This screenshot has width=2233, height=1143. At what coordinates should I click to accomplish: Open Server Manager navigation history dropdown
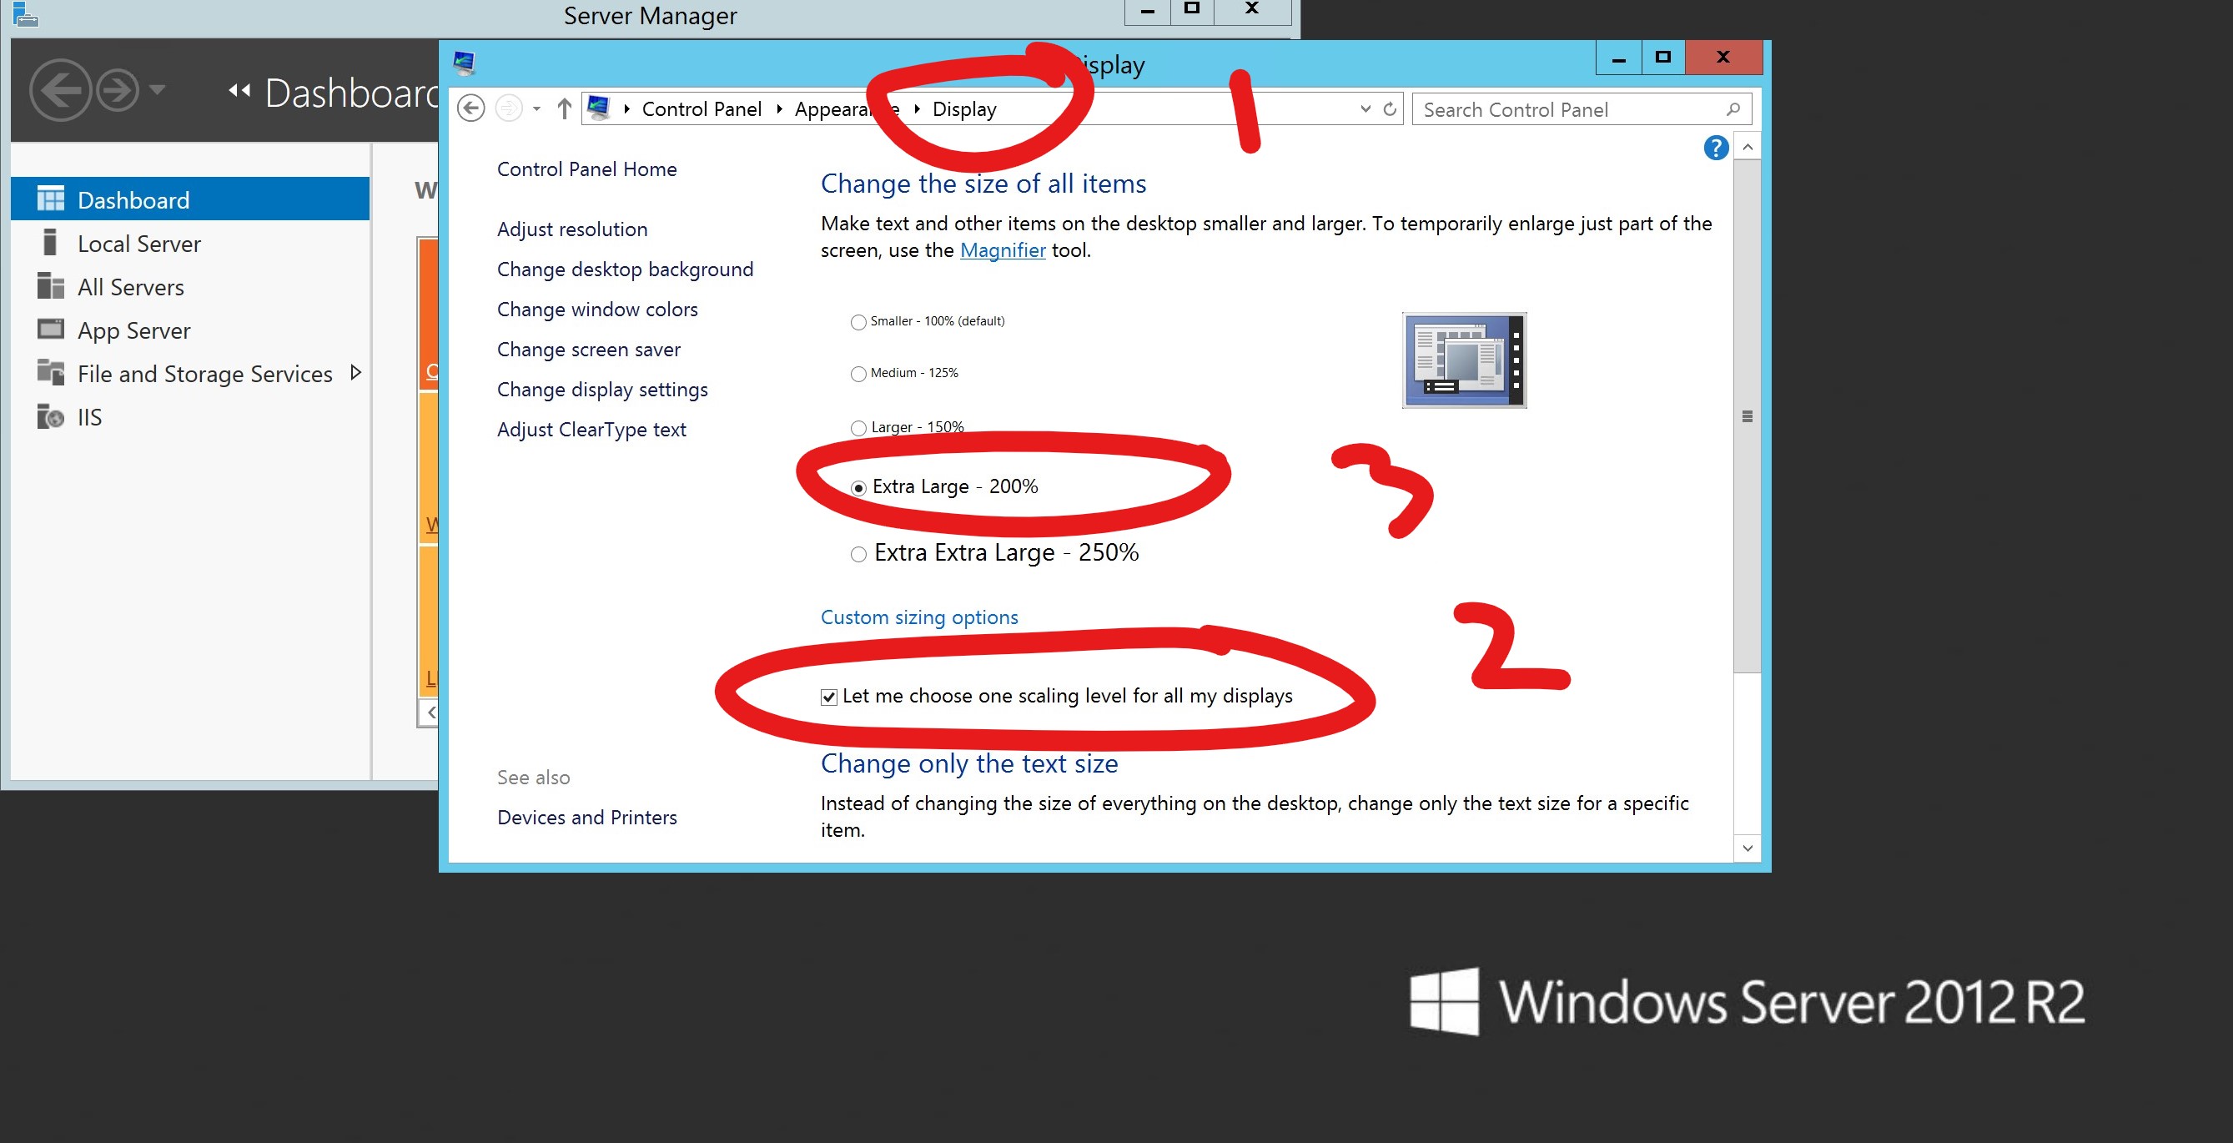click(157, 89)
